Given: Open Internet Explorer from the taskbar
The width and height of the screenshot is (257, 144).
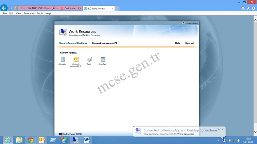Looking at the screenshot, I should point(8,140).
